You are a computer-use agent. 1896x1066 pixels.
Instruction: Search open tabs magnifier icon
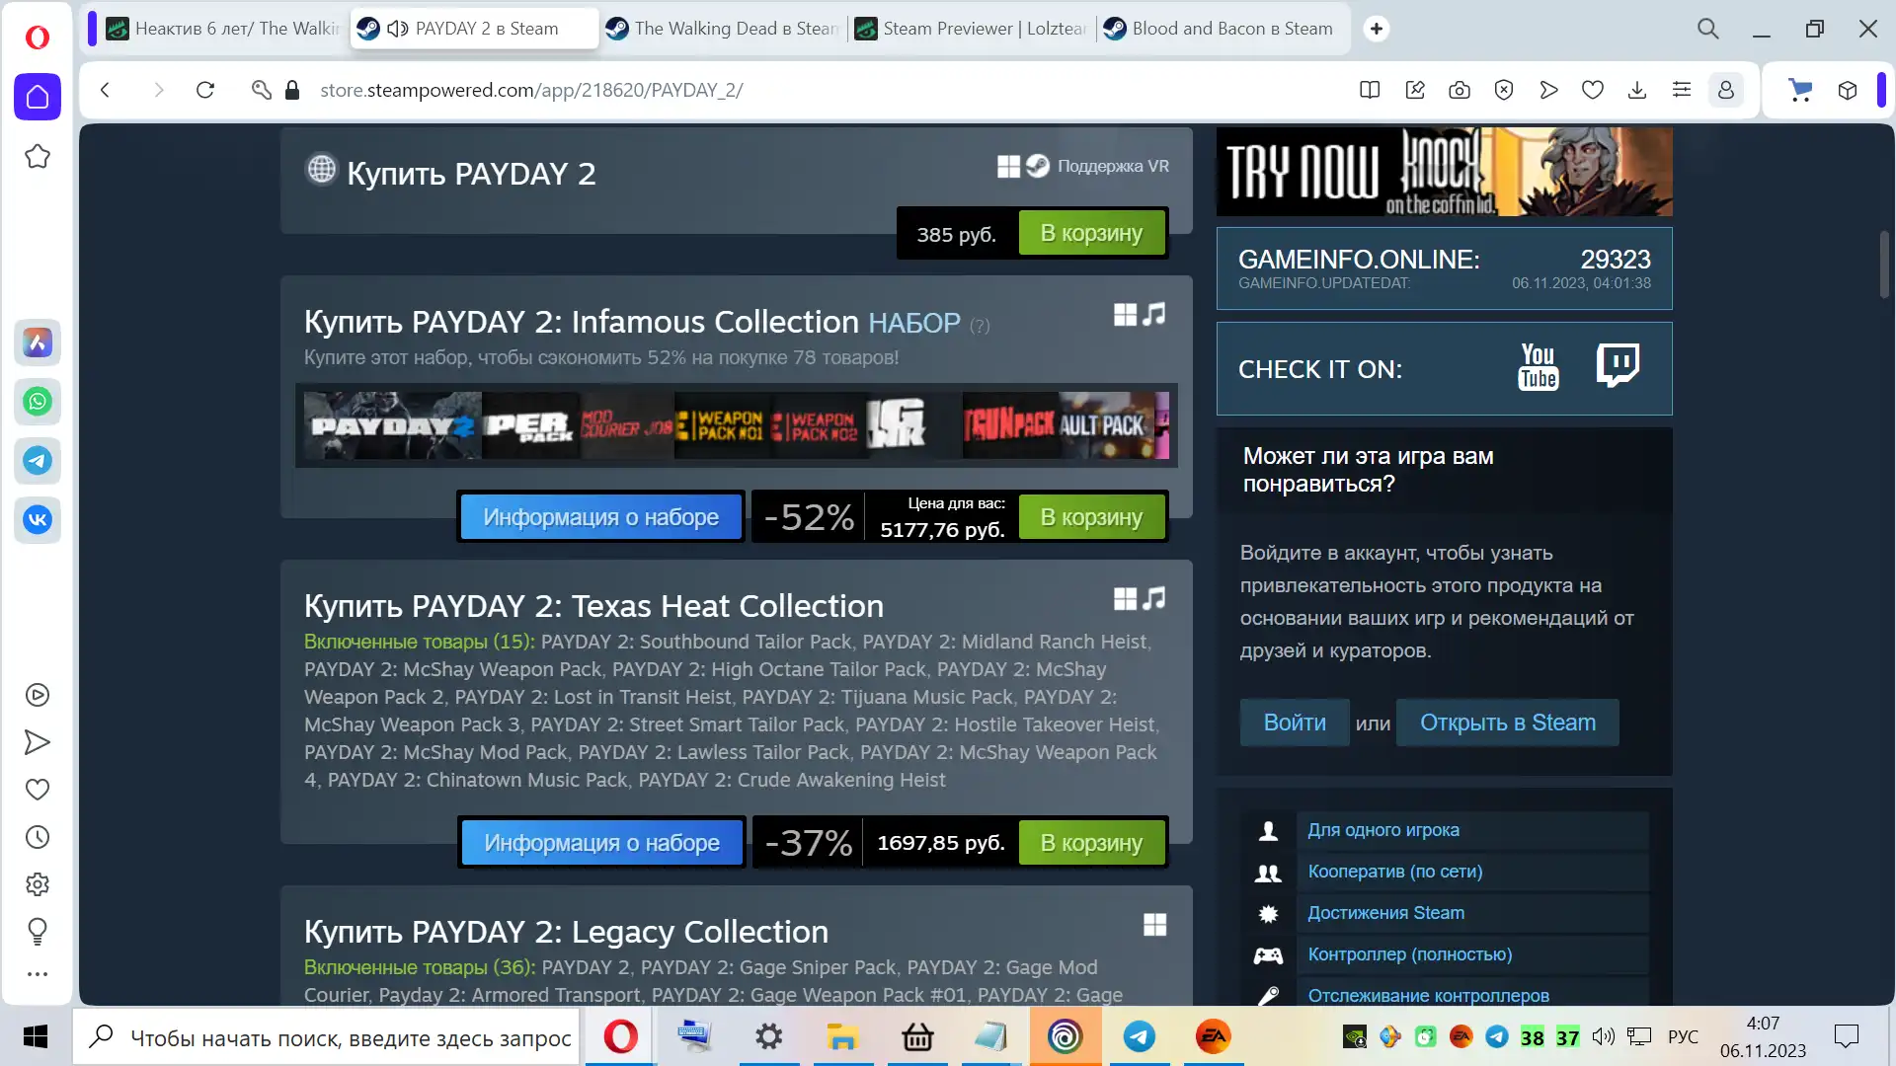pyautogui.click(x=1708, y=29)
